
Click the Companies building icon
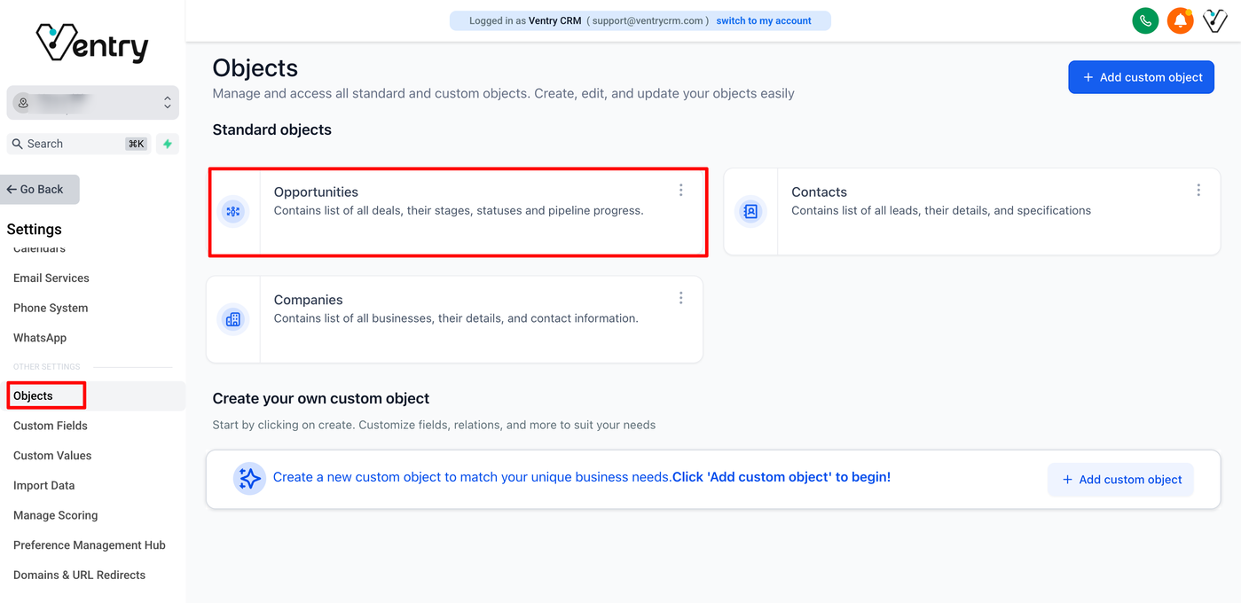(x=233, y=319)
